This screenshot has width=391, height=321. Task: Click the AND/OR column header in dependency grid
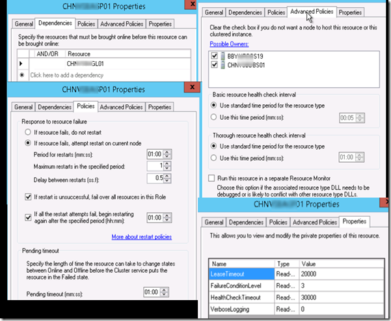click(x=47, y=54)
